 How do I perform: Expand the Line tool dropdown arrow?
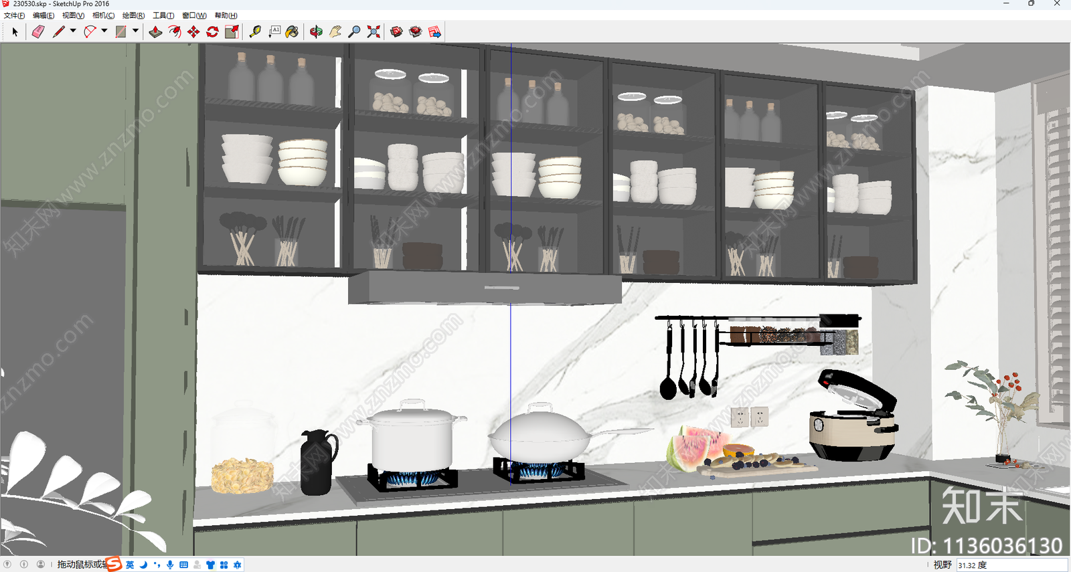coord(73,31)
